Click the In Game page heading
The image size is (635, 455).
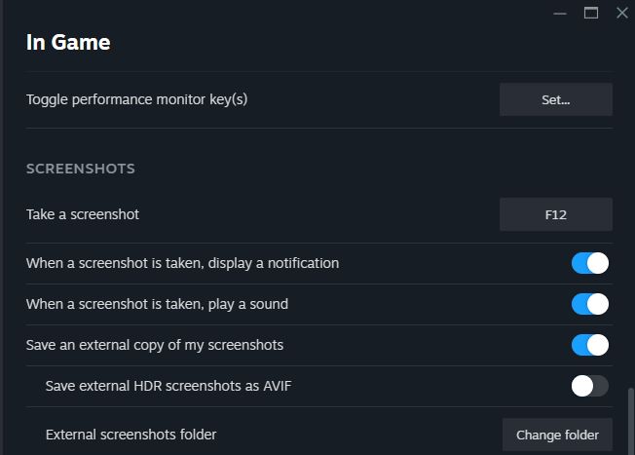(x=68, y=43)
